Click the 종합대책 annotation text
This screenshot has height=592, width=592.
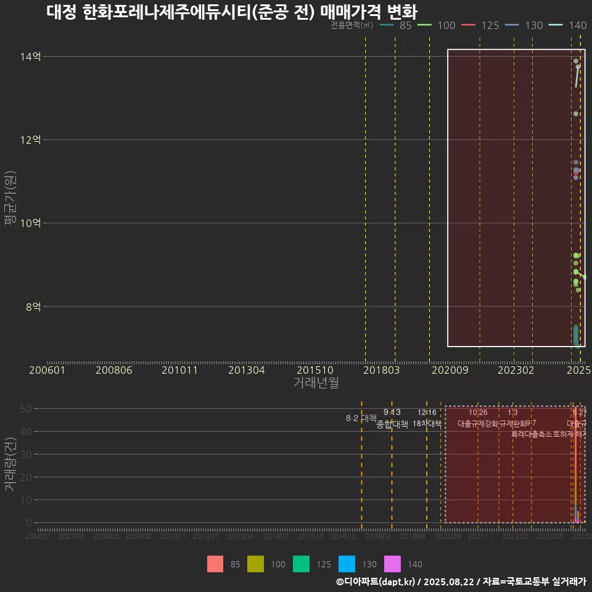coord(392,424)
